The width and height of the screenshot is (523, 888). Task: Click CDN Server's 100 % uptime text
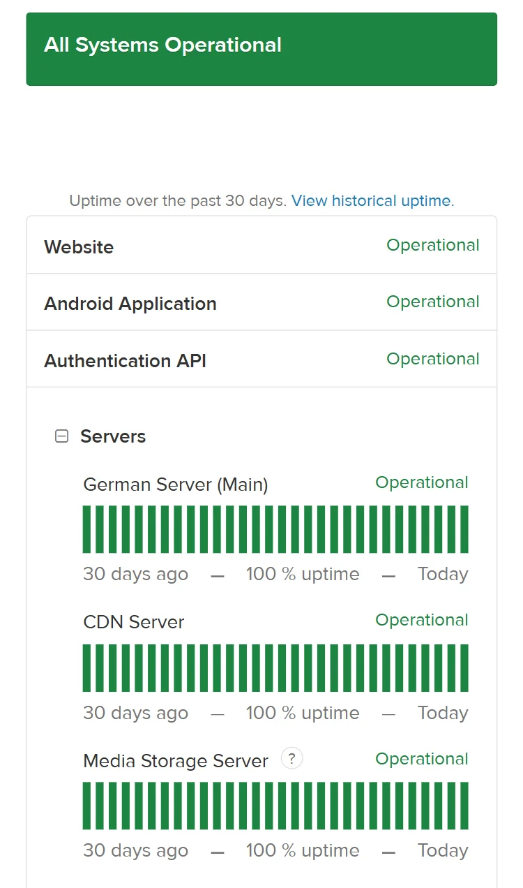pos(303,713)
